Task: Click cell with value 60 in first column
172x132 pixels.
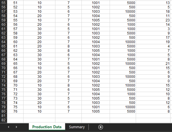Action: (x=15, y=42)
